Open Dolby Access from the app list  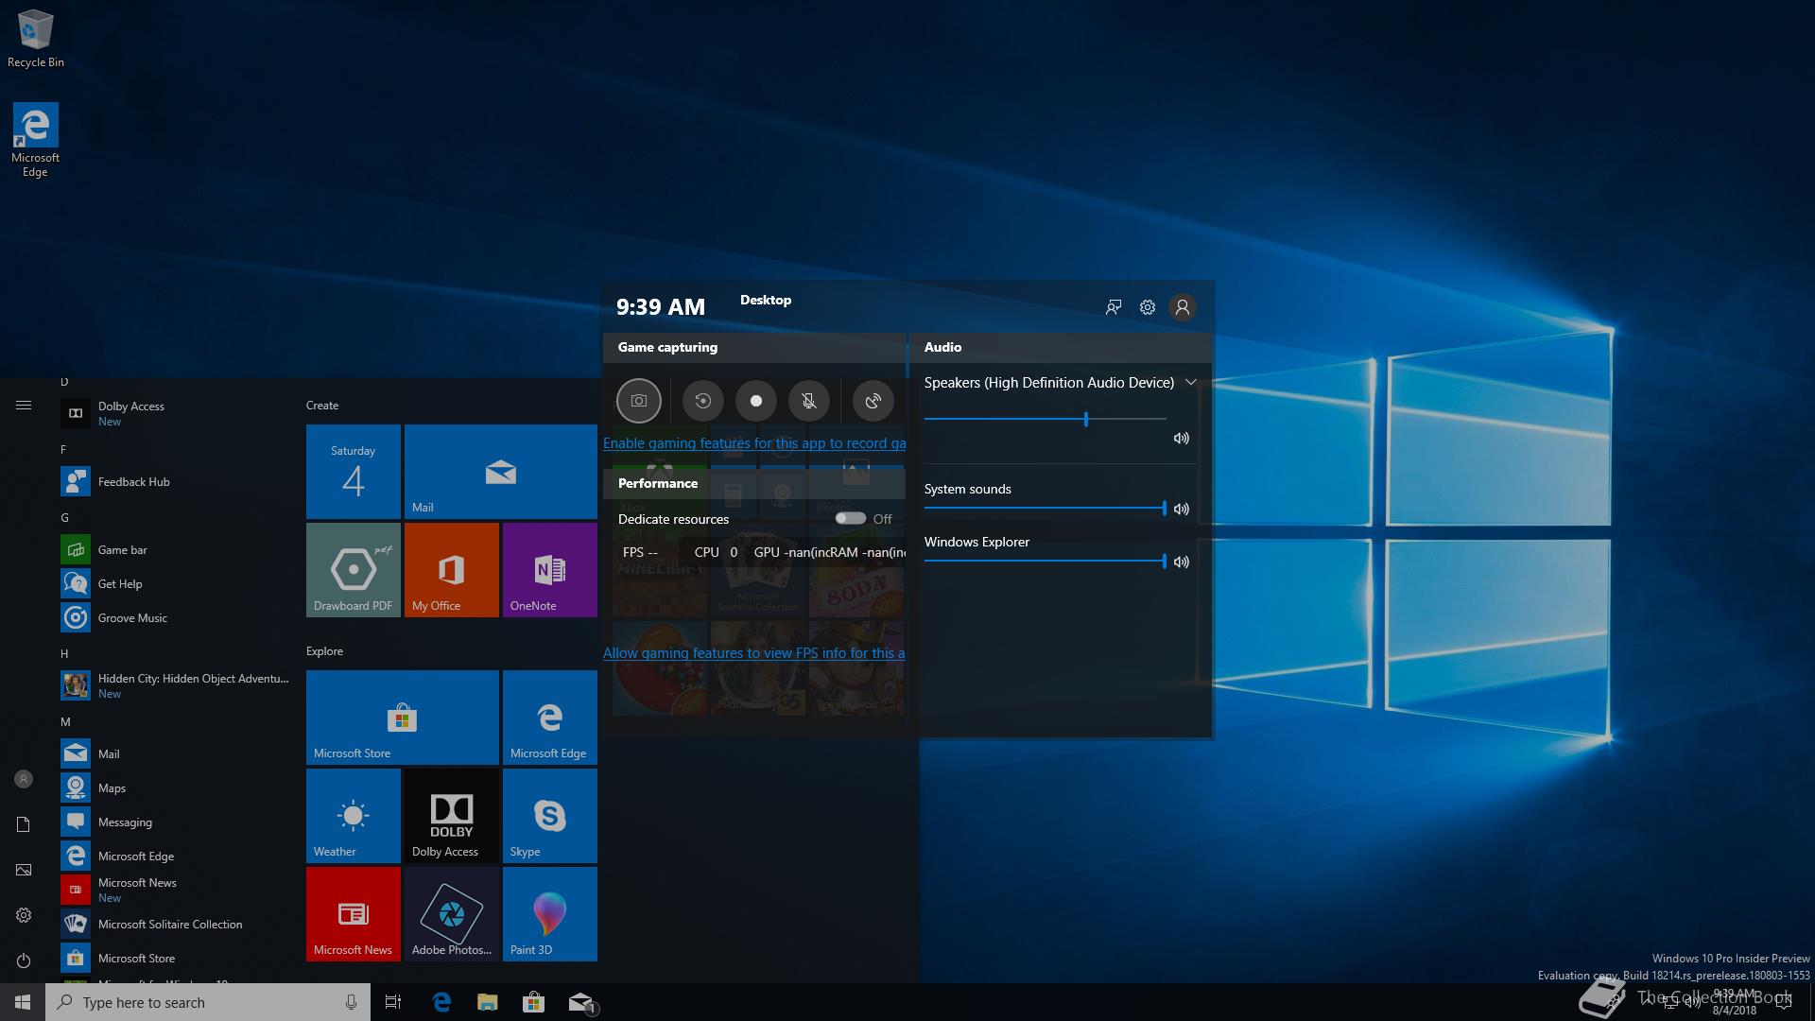pyautogui.click(x=175, y=413)
